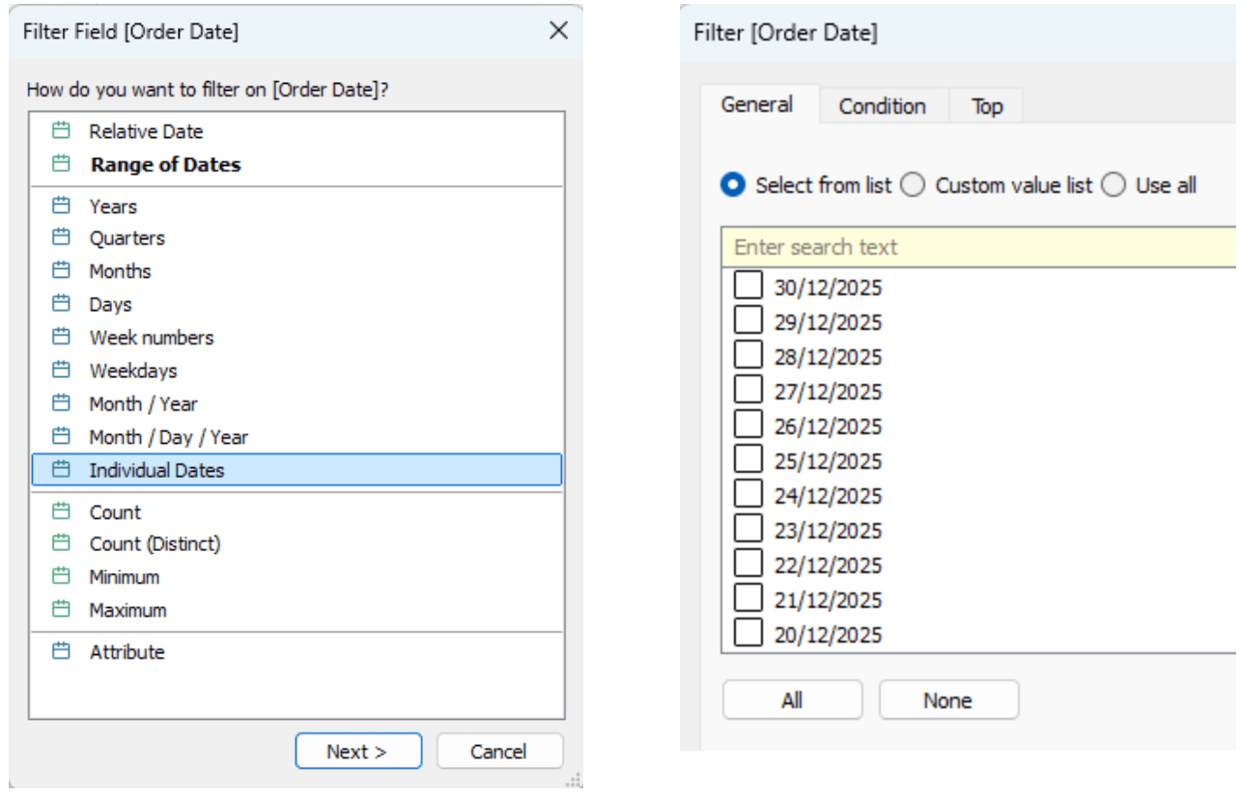Select Range of Dates filter option
This screenshot has width=1240, height=797.
click(x=165, y=165)
